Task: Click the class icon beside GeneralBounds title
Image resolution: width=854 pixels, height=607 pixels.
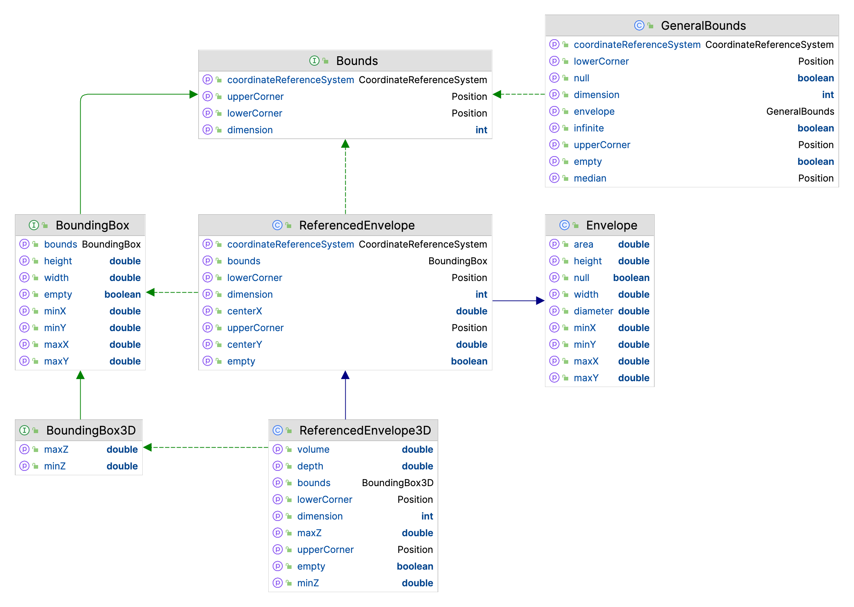Action: (x=639, y=25)
